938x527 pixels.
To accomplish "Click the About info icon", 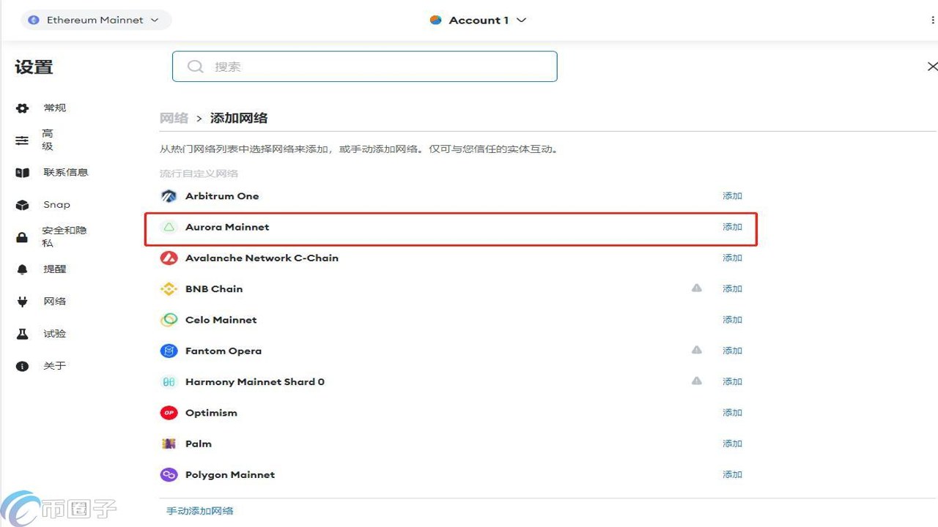I will (22, 366).
